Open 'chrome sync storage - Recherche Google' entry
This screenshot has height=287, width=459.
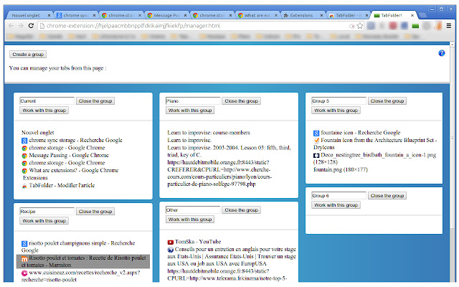(75, 140)
